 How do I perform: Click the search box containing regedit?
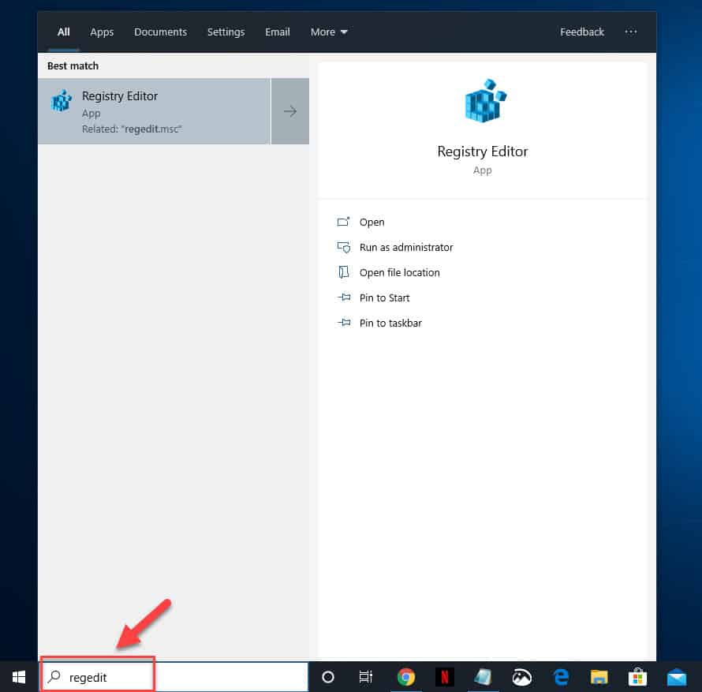coord(174,677)
